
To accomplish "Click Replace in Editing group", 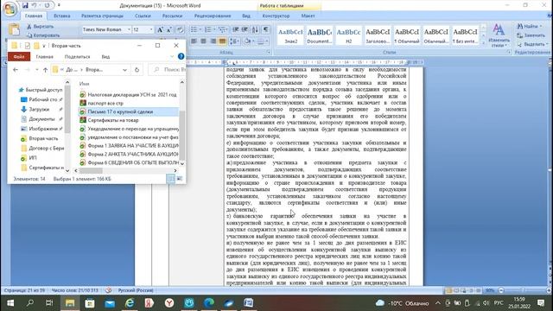I will click(x=531, y=35).
